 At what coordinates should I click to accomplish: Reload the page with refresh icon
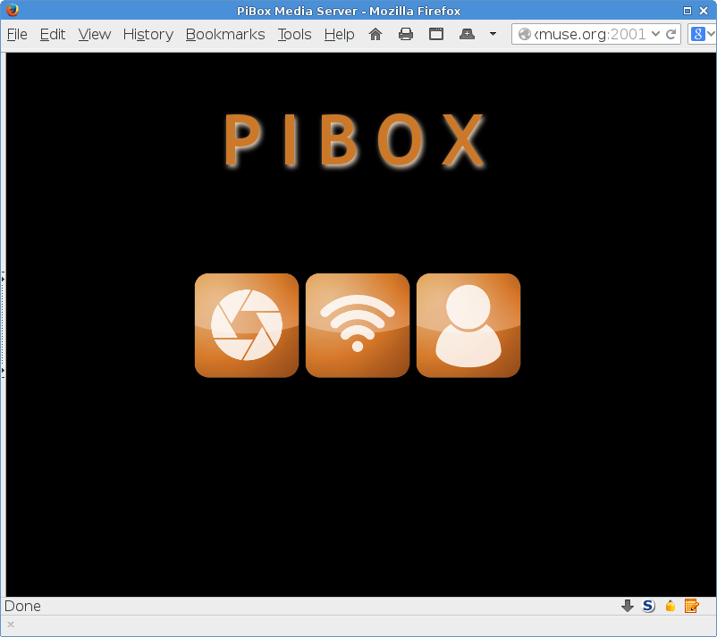[671, 34]
